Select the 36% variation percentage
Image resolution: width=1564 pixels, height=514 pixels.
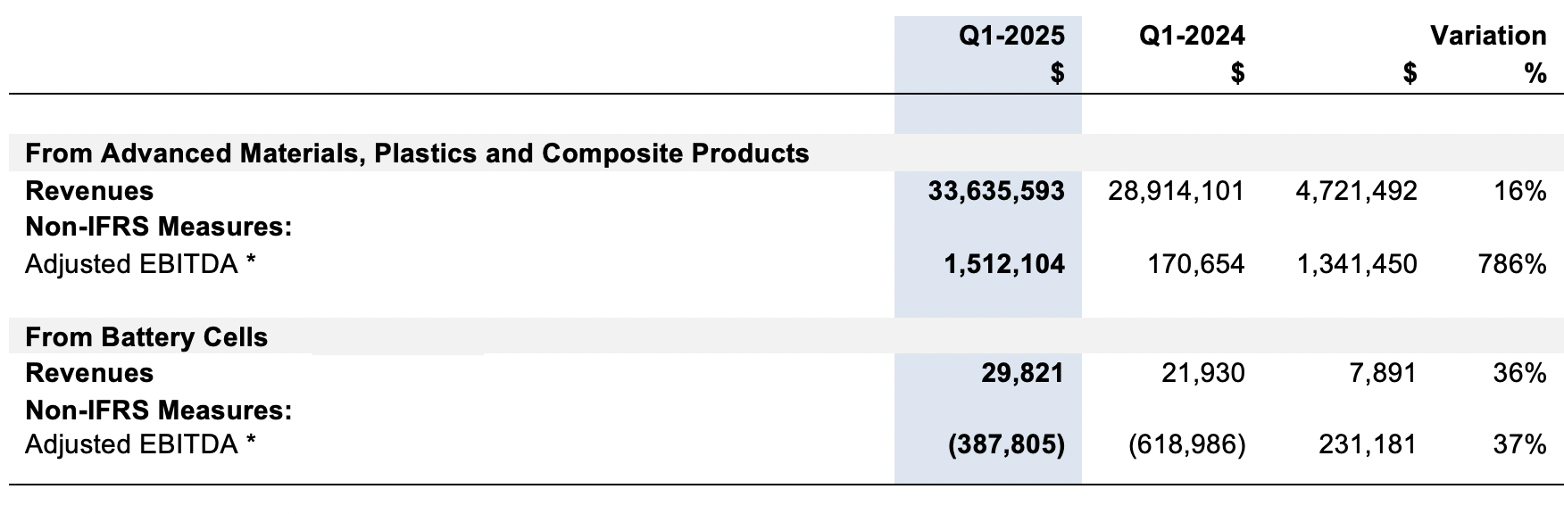1519,373
